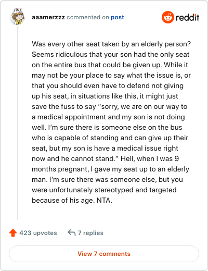Click the Reddit Snoo logo icon
Image resolution: width=208 pixels, height=271 pixels.
pos(168,17)
